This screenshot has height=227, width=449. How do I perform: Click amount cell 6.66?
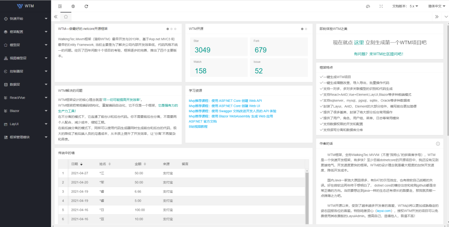click(x=138, y=192)
